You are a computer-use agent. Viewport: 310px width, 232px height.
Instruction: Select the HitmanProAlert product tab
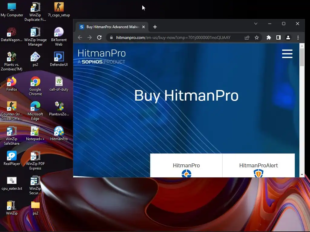pos(259,166)
